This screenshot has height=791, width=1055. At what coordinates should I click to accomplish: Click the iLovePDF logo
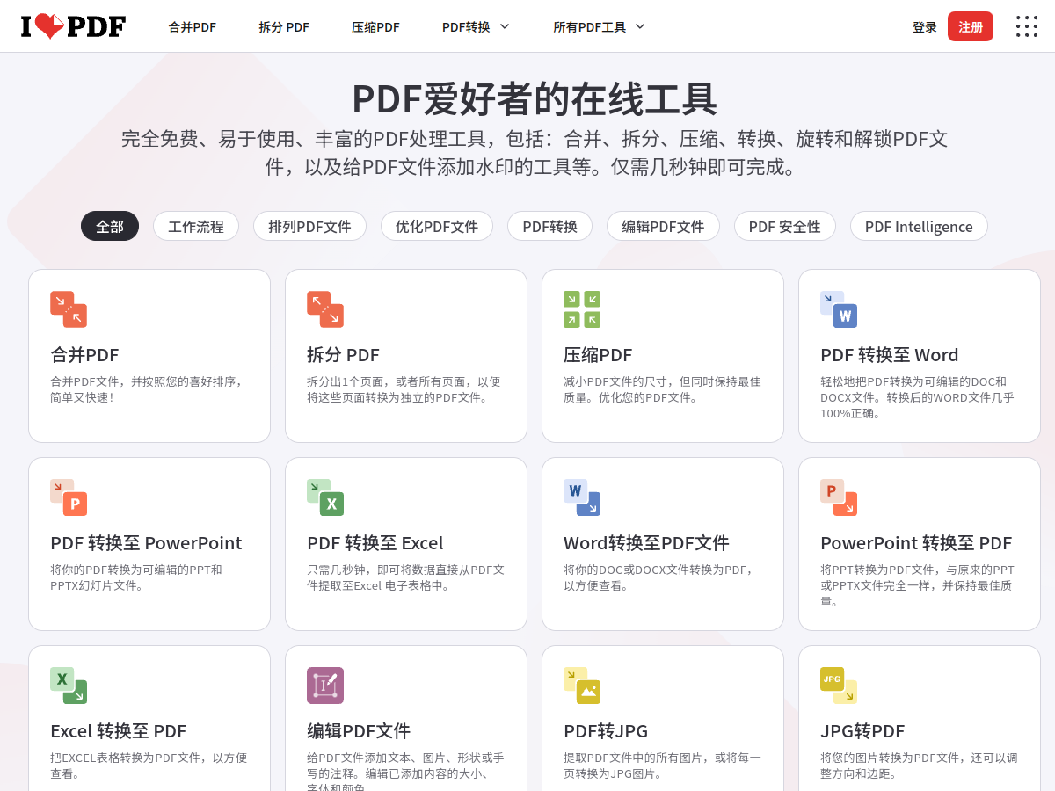coord(73,26)
